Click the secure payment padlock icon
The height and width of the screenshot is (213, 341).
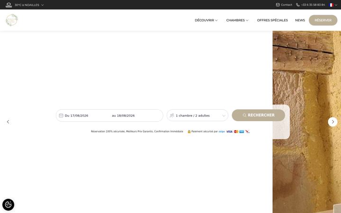coord(189,132)
